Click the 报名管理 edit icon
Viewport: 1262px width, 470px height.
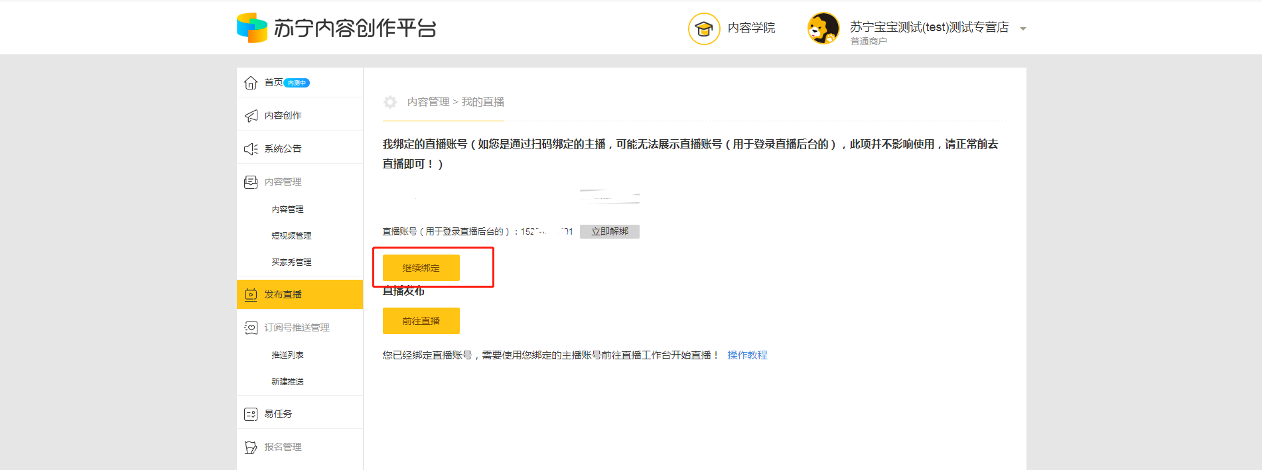251,447
